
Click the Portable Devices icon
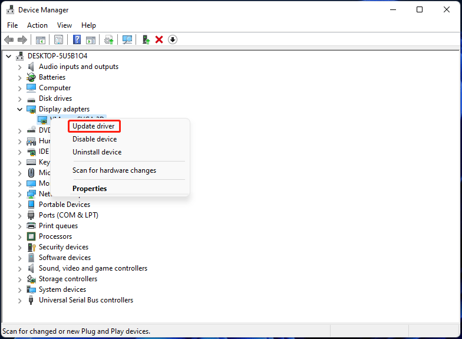tap(31, 205)
